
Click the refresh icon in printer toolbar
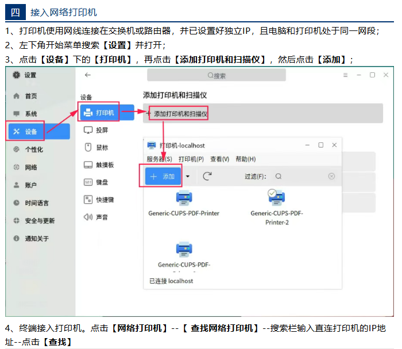(207, 176)
